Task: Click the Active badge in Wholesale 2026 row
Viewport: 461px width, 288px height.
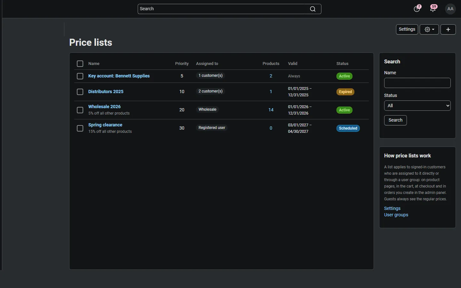Action: click(x=345, y=110)
